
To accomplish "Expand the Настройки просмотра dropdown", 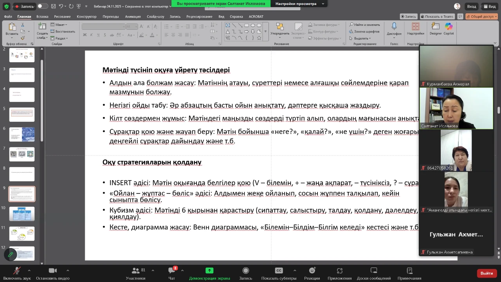I will coord(300,4).
